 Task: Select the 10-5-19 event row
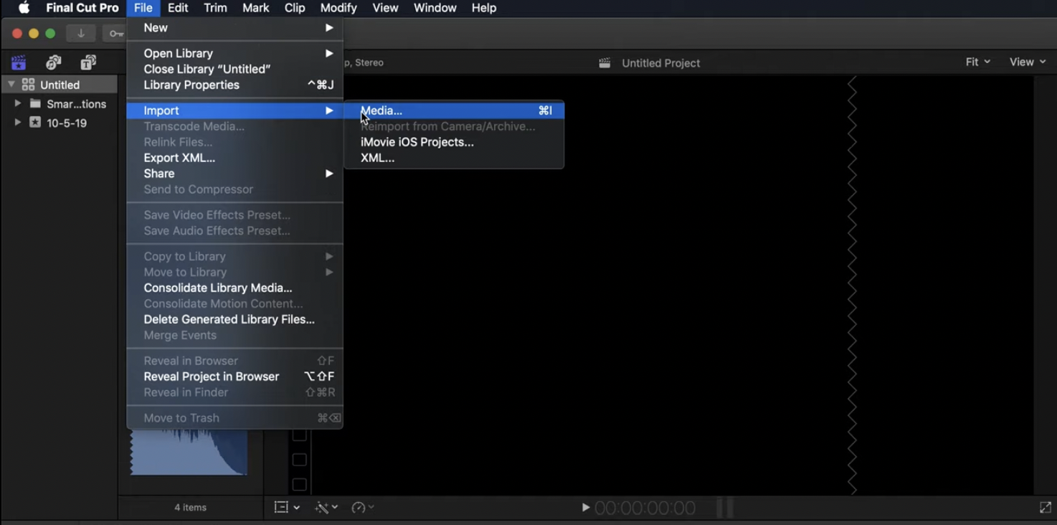(x=59, y=123)
